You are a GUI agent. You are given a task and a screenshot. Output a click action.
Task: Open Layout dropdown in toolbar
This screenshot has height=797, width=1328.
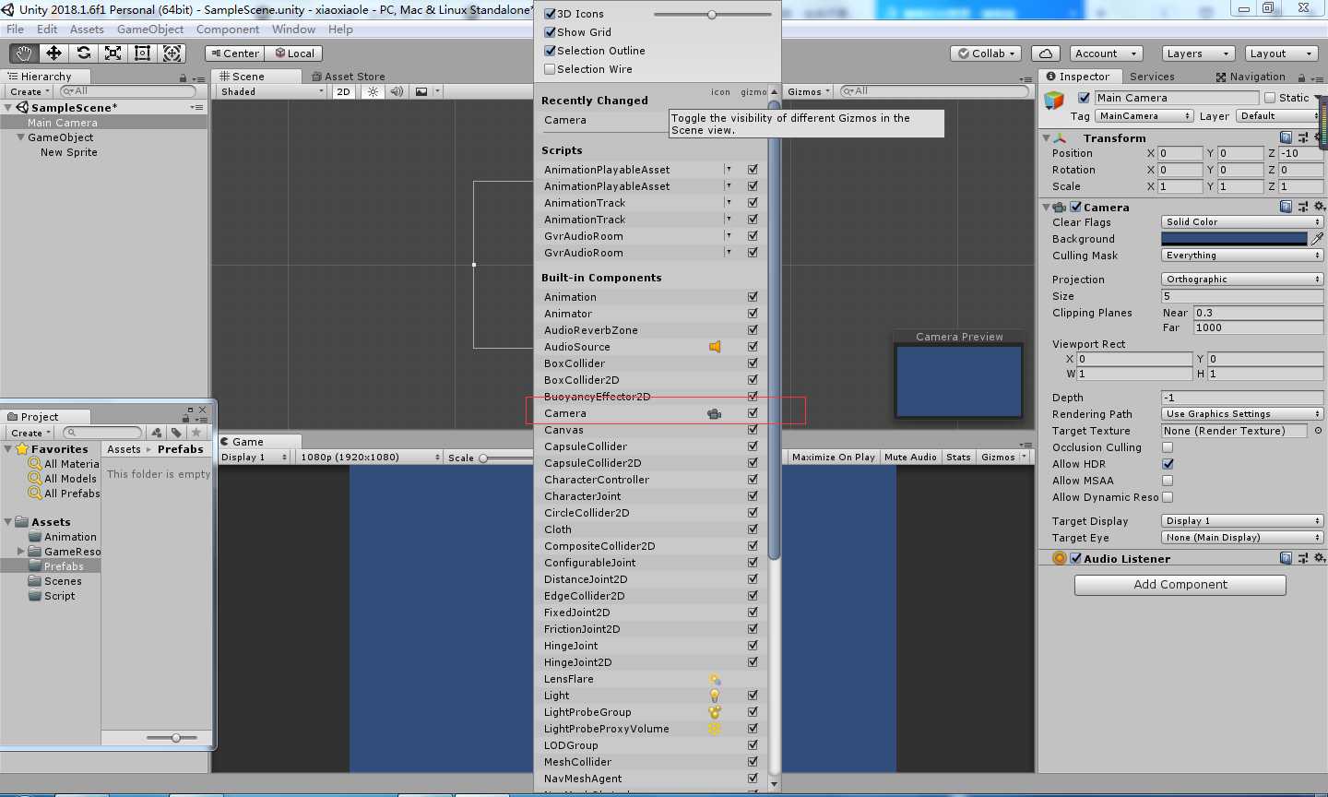(x=1281, y=54)
